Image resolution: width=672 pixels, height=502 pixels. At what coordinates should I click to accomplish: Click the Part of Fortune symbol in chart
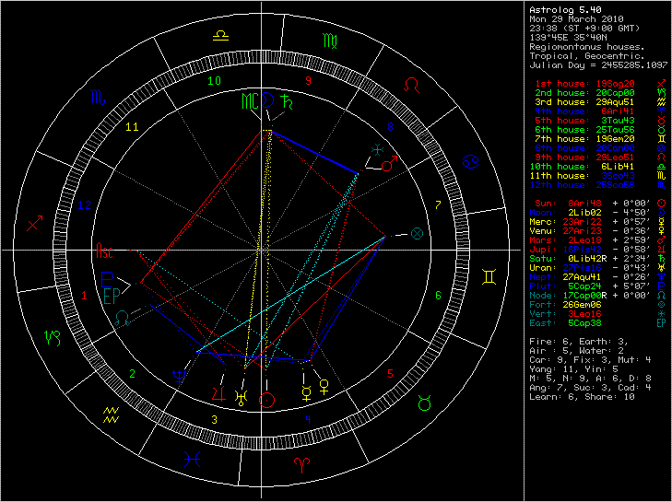[417, 233]
